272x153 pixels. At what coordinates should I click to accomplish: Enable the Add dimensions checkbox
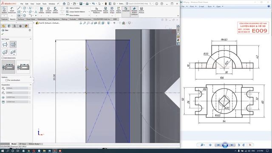[x=3, y=58]
